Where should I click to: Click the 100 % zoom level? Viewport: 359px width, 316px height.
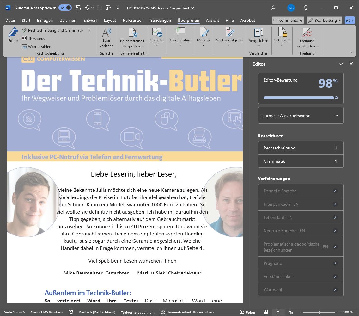[348, 312]
